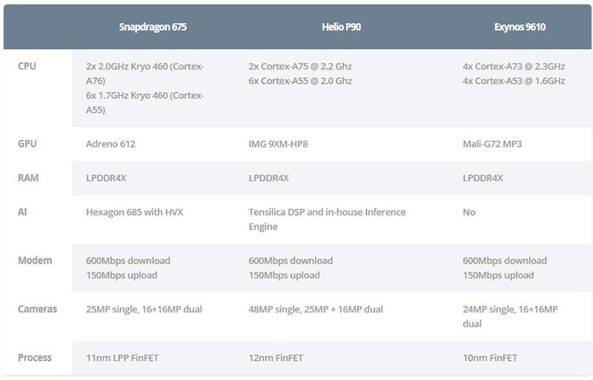The height and width of the screenshot is (380, 593).
Task: Click the RAM row label
Action: pyautogui.click(x=28, y=178)
